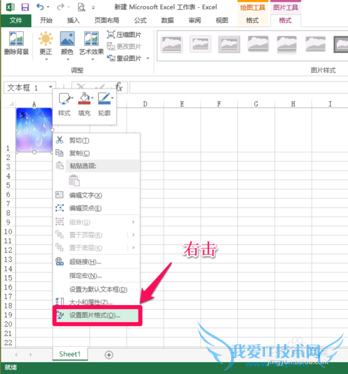The image size is (348, 374).
Task: Expand the 艺术效果 dropdown arrow
Action: pos(93,59)
